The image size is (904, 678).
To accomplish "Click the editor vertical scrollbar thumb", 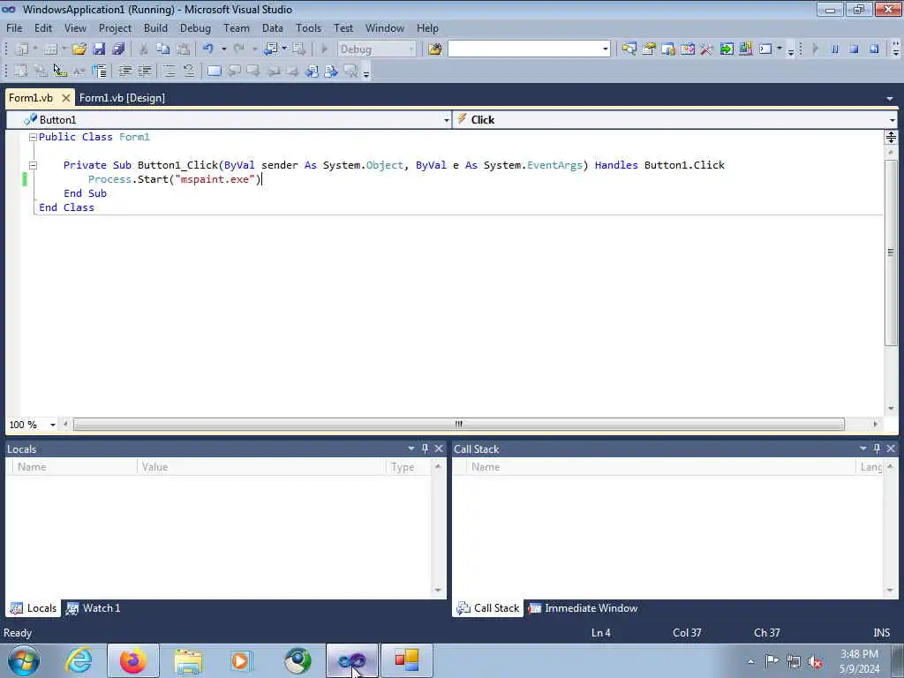I will (891, 252).
